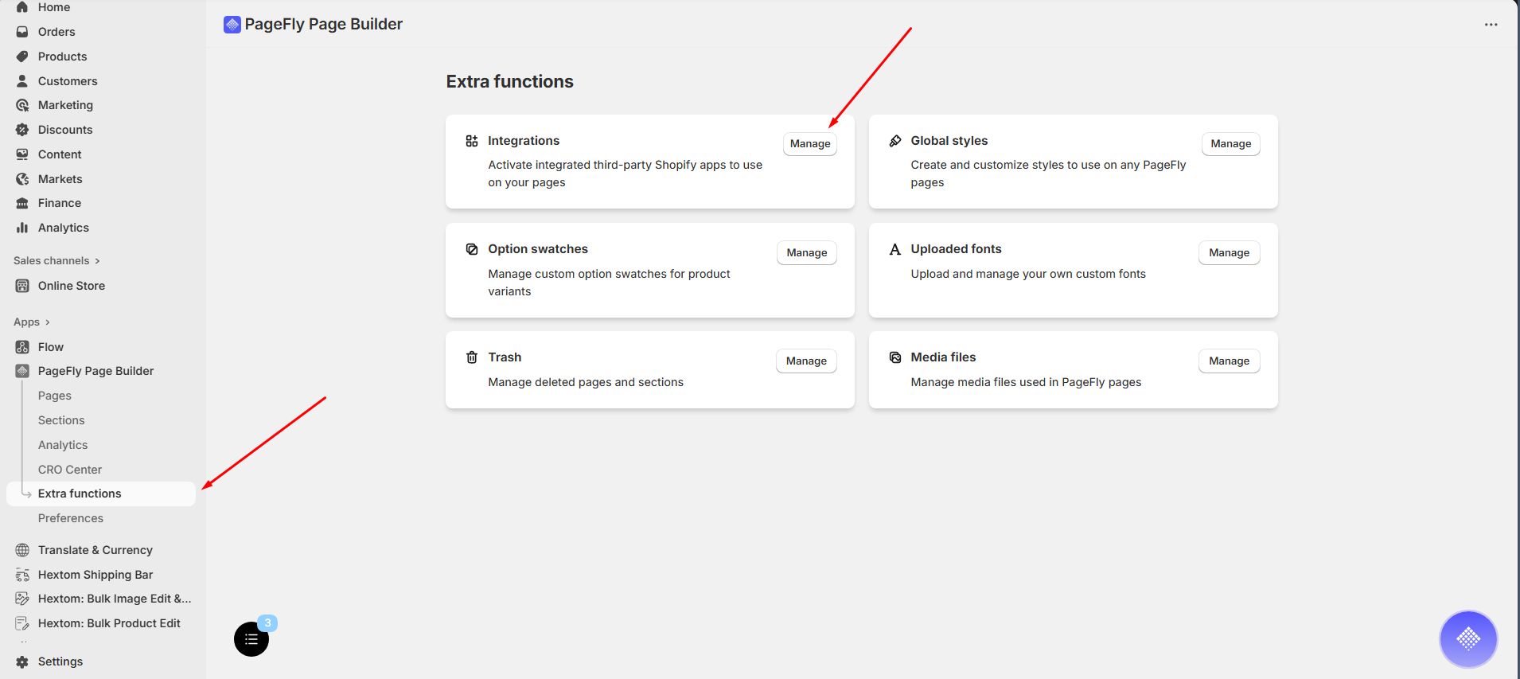
Task: Expand the Apps section chevron
Action: click(48, 322)
